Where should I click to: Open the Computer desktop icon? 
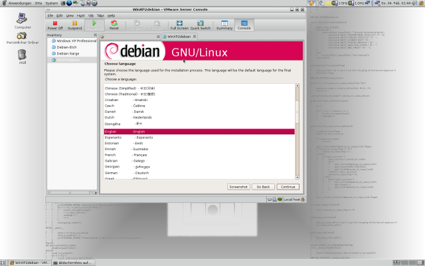[x=23, y=21]
